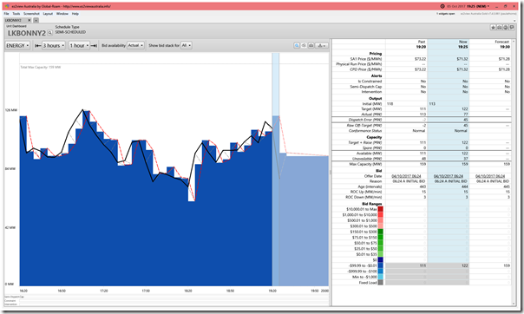Open the chart export dropdown button

pos(322,45)
